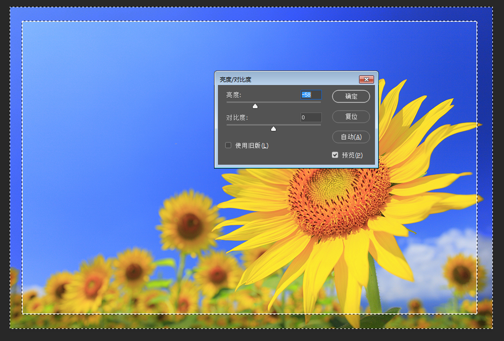Click the 亮度 brightness slider handle
Viewport: 504px width, 341px height.
point(255,106)
